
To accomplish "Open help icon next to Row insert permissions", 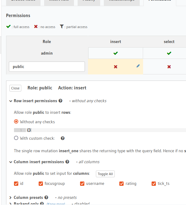I will click(x=60, y=101).
